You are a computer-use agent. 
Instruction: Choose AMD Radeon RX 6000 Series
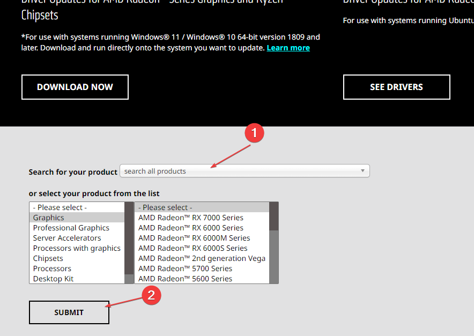(x=202, y=228)
